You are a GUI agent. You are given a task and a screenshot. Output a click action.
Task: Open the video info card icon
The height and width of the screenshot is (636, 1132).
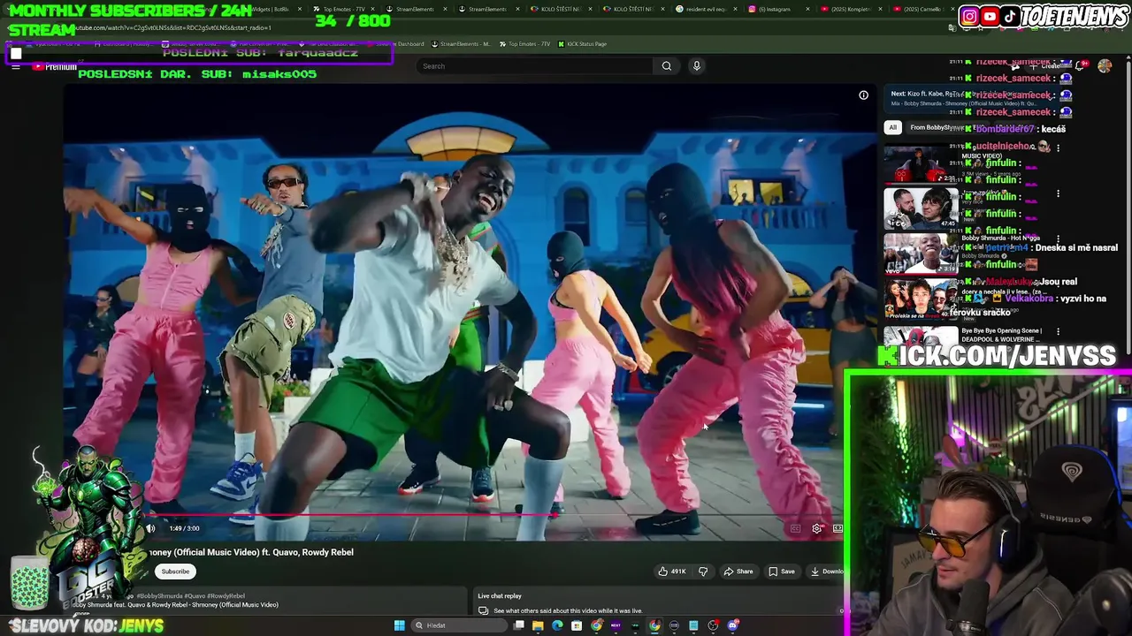(x=863, y=95)
